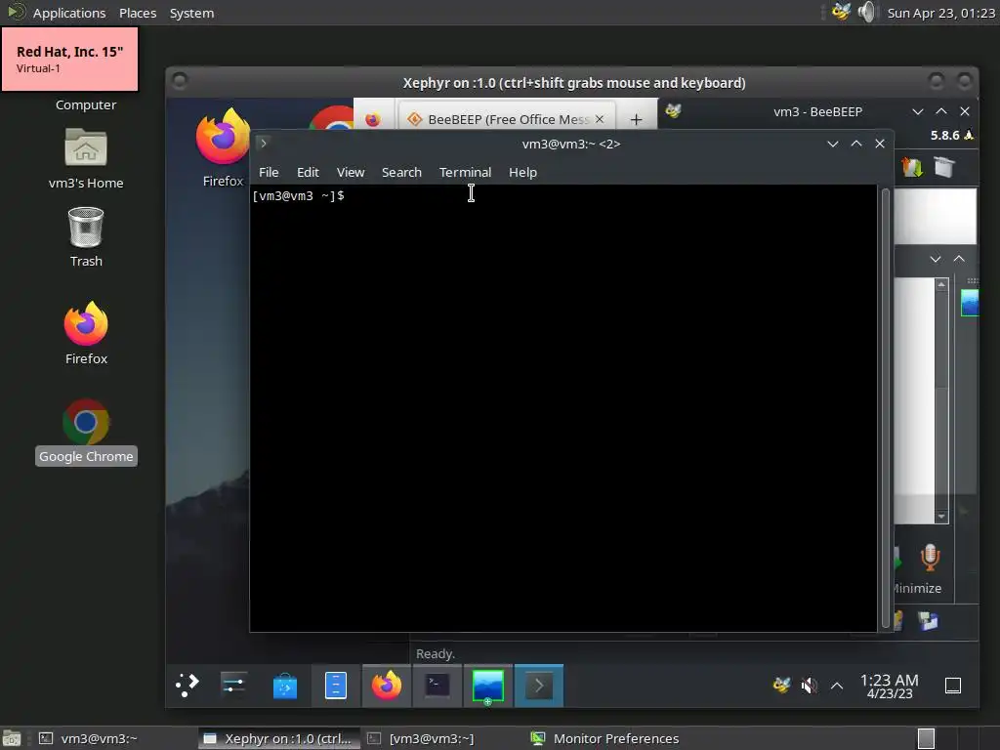Open the Help menu in the terminal
The height and width of the screenshot is (750, 1000).
coord(522,172)
